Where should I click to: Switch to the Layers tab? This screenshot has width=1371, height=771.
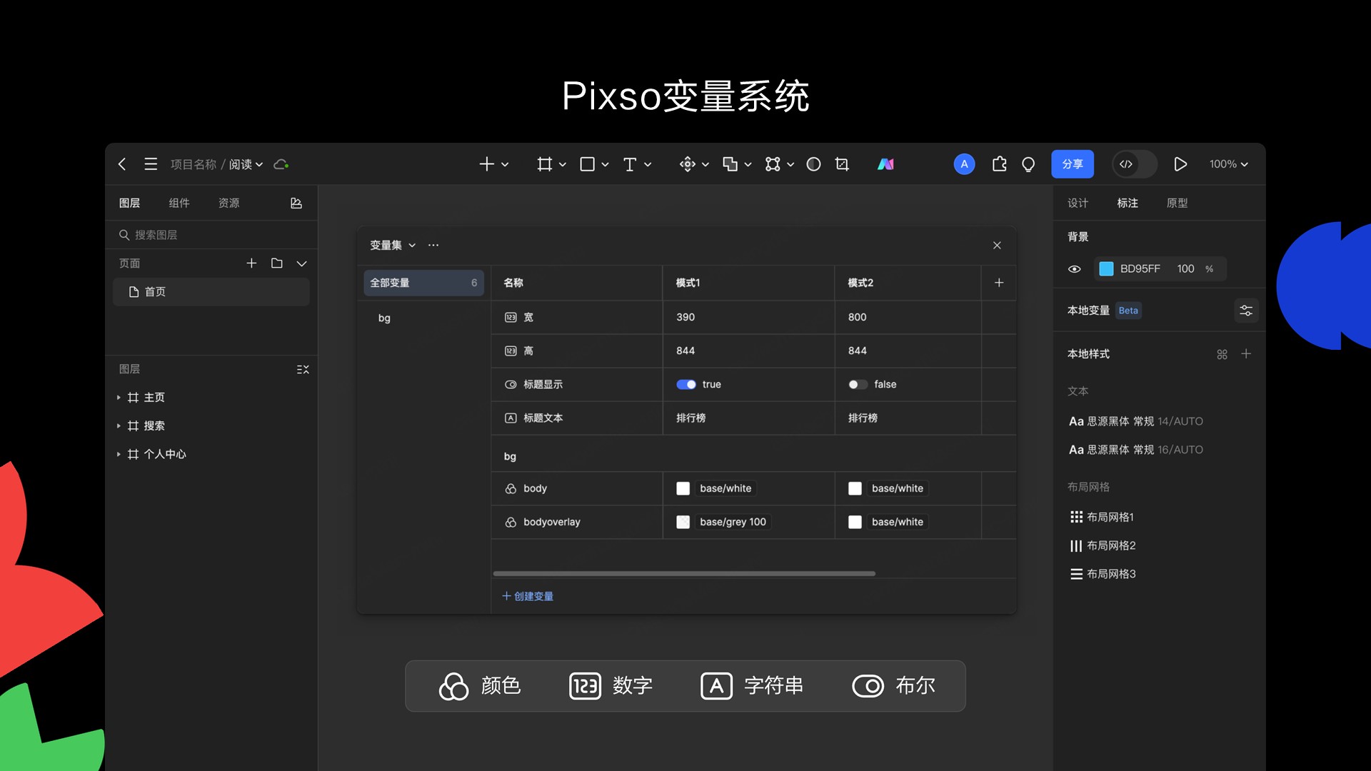[x=129, y=203]
